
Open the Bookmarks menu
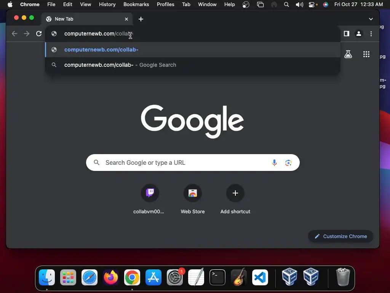(136, 5)
